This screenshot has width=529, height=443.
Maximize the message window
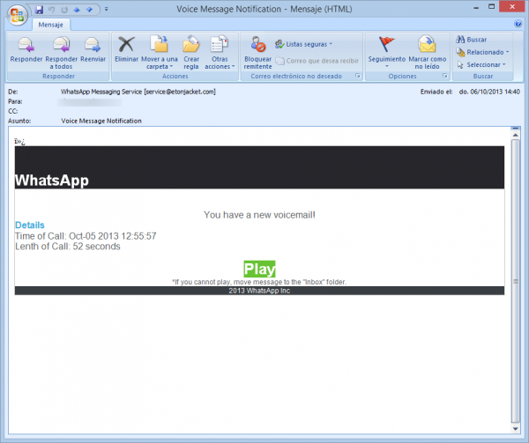click(x=492, y=7)
